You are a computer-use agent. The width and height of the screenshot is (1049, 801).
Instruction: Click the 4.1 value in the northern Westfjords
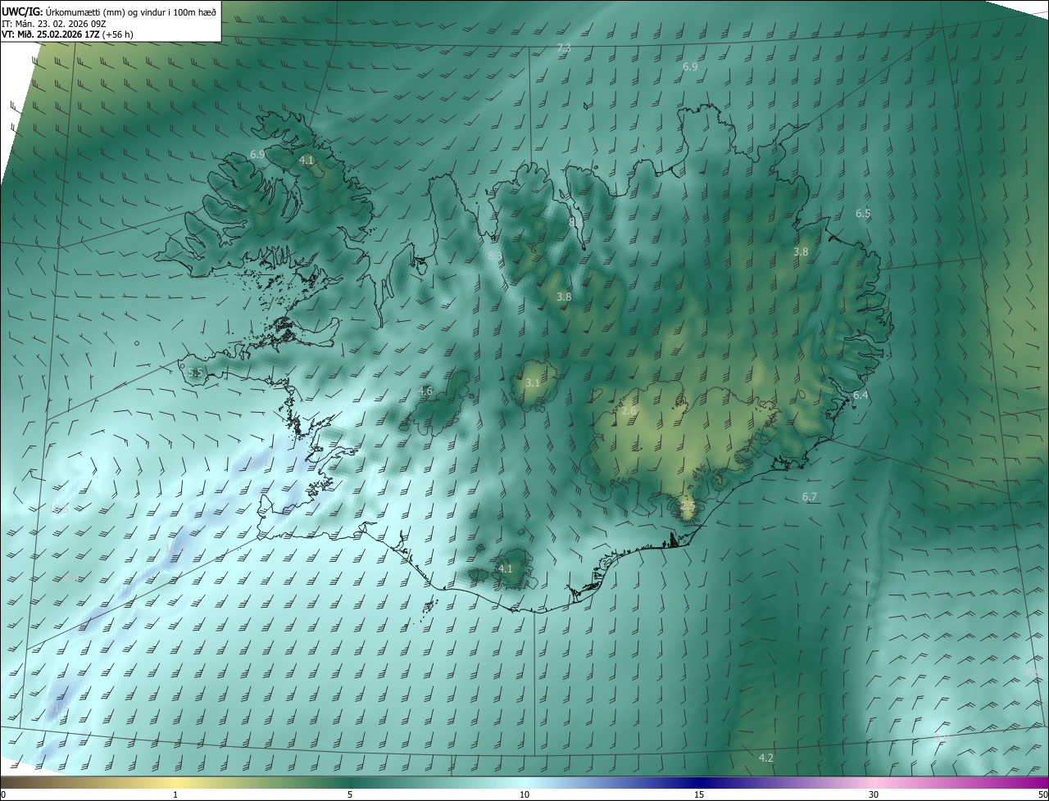307,161
